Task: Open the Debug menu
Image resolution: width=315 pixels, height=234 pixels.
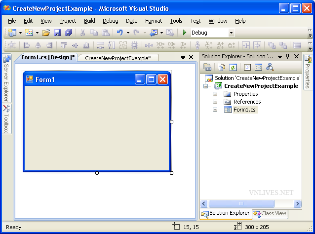Action: 111,21
